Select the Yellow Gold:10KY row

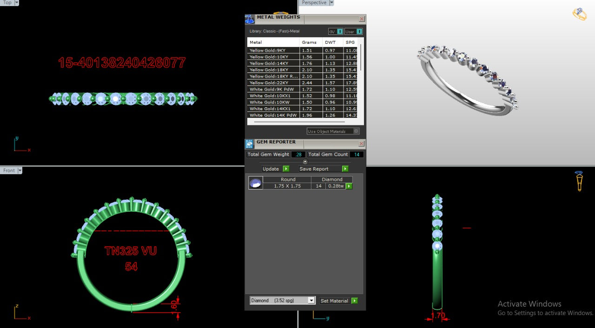303,57
